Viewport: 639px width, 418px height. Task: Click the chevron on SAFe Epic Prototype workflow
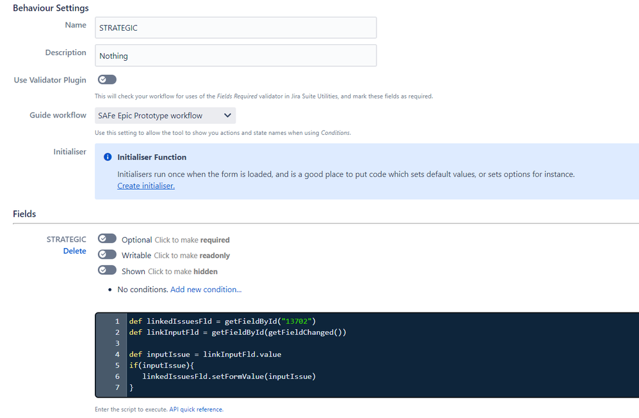click(227, 116)
